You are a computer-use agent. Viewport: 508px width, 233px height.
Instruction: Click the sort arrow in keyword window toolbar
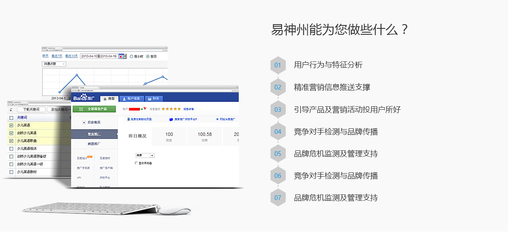(11, 110)
